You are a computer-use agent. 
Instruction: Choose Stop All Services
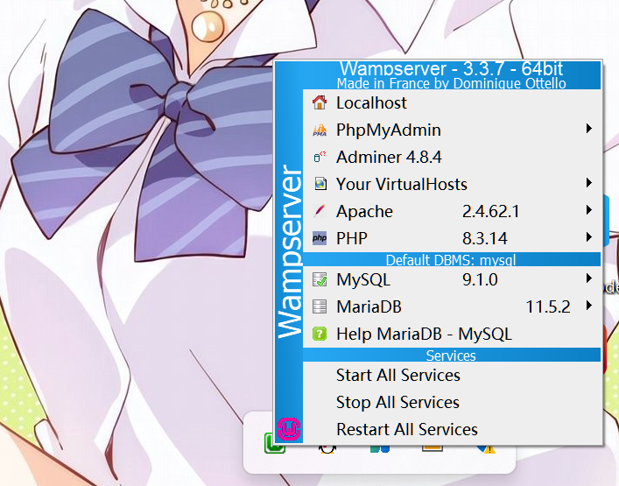point(397,402)
